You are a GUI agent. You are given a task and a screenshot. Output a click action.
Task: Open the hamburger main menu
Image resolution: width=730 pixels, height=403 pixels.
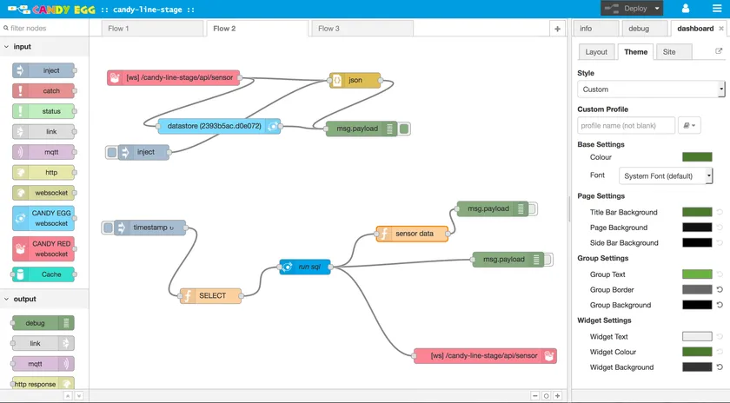(717, 9)
